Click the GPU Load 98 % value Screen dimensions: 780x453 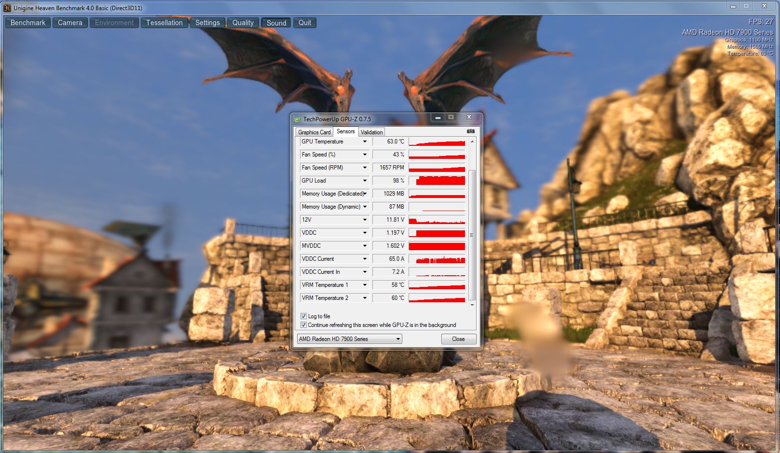pos(389,181)
